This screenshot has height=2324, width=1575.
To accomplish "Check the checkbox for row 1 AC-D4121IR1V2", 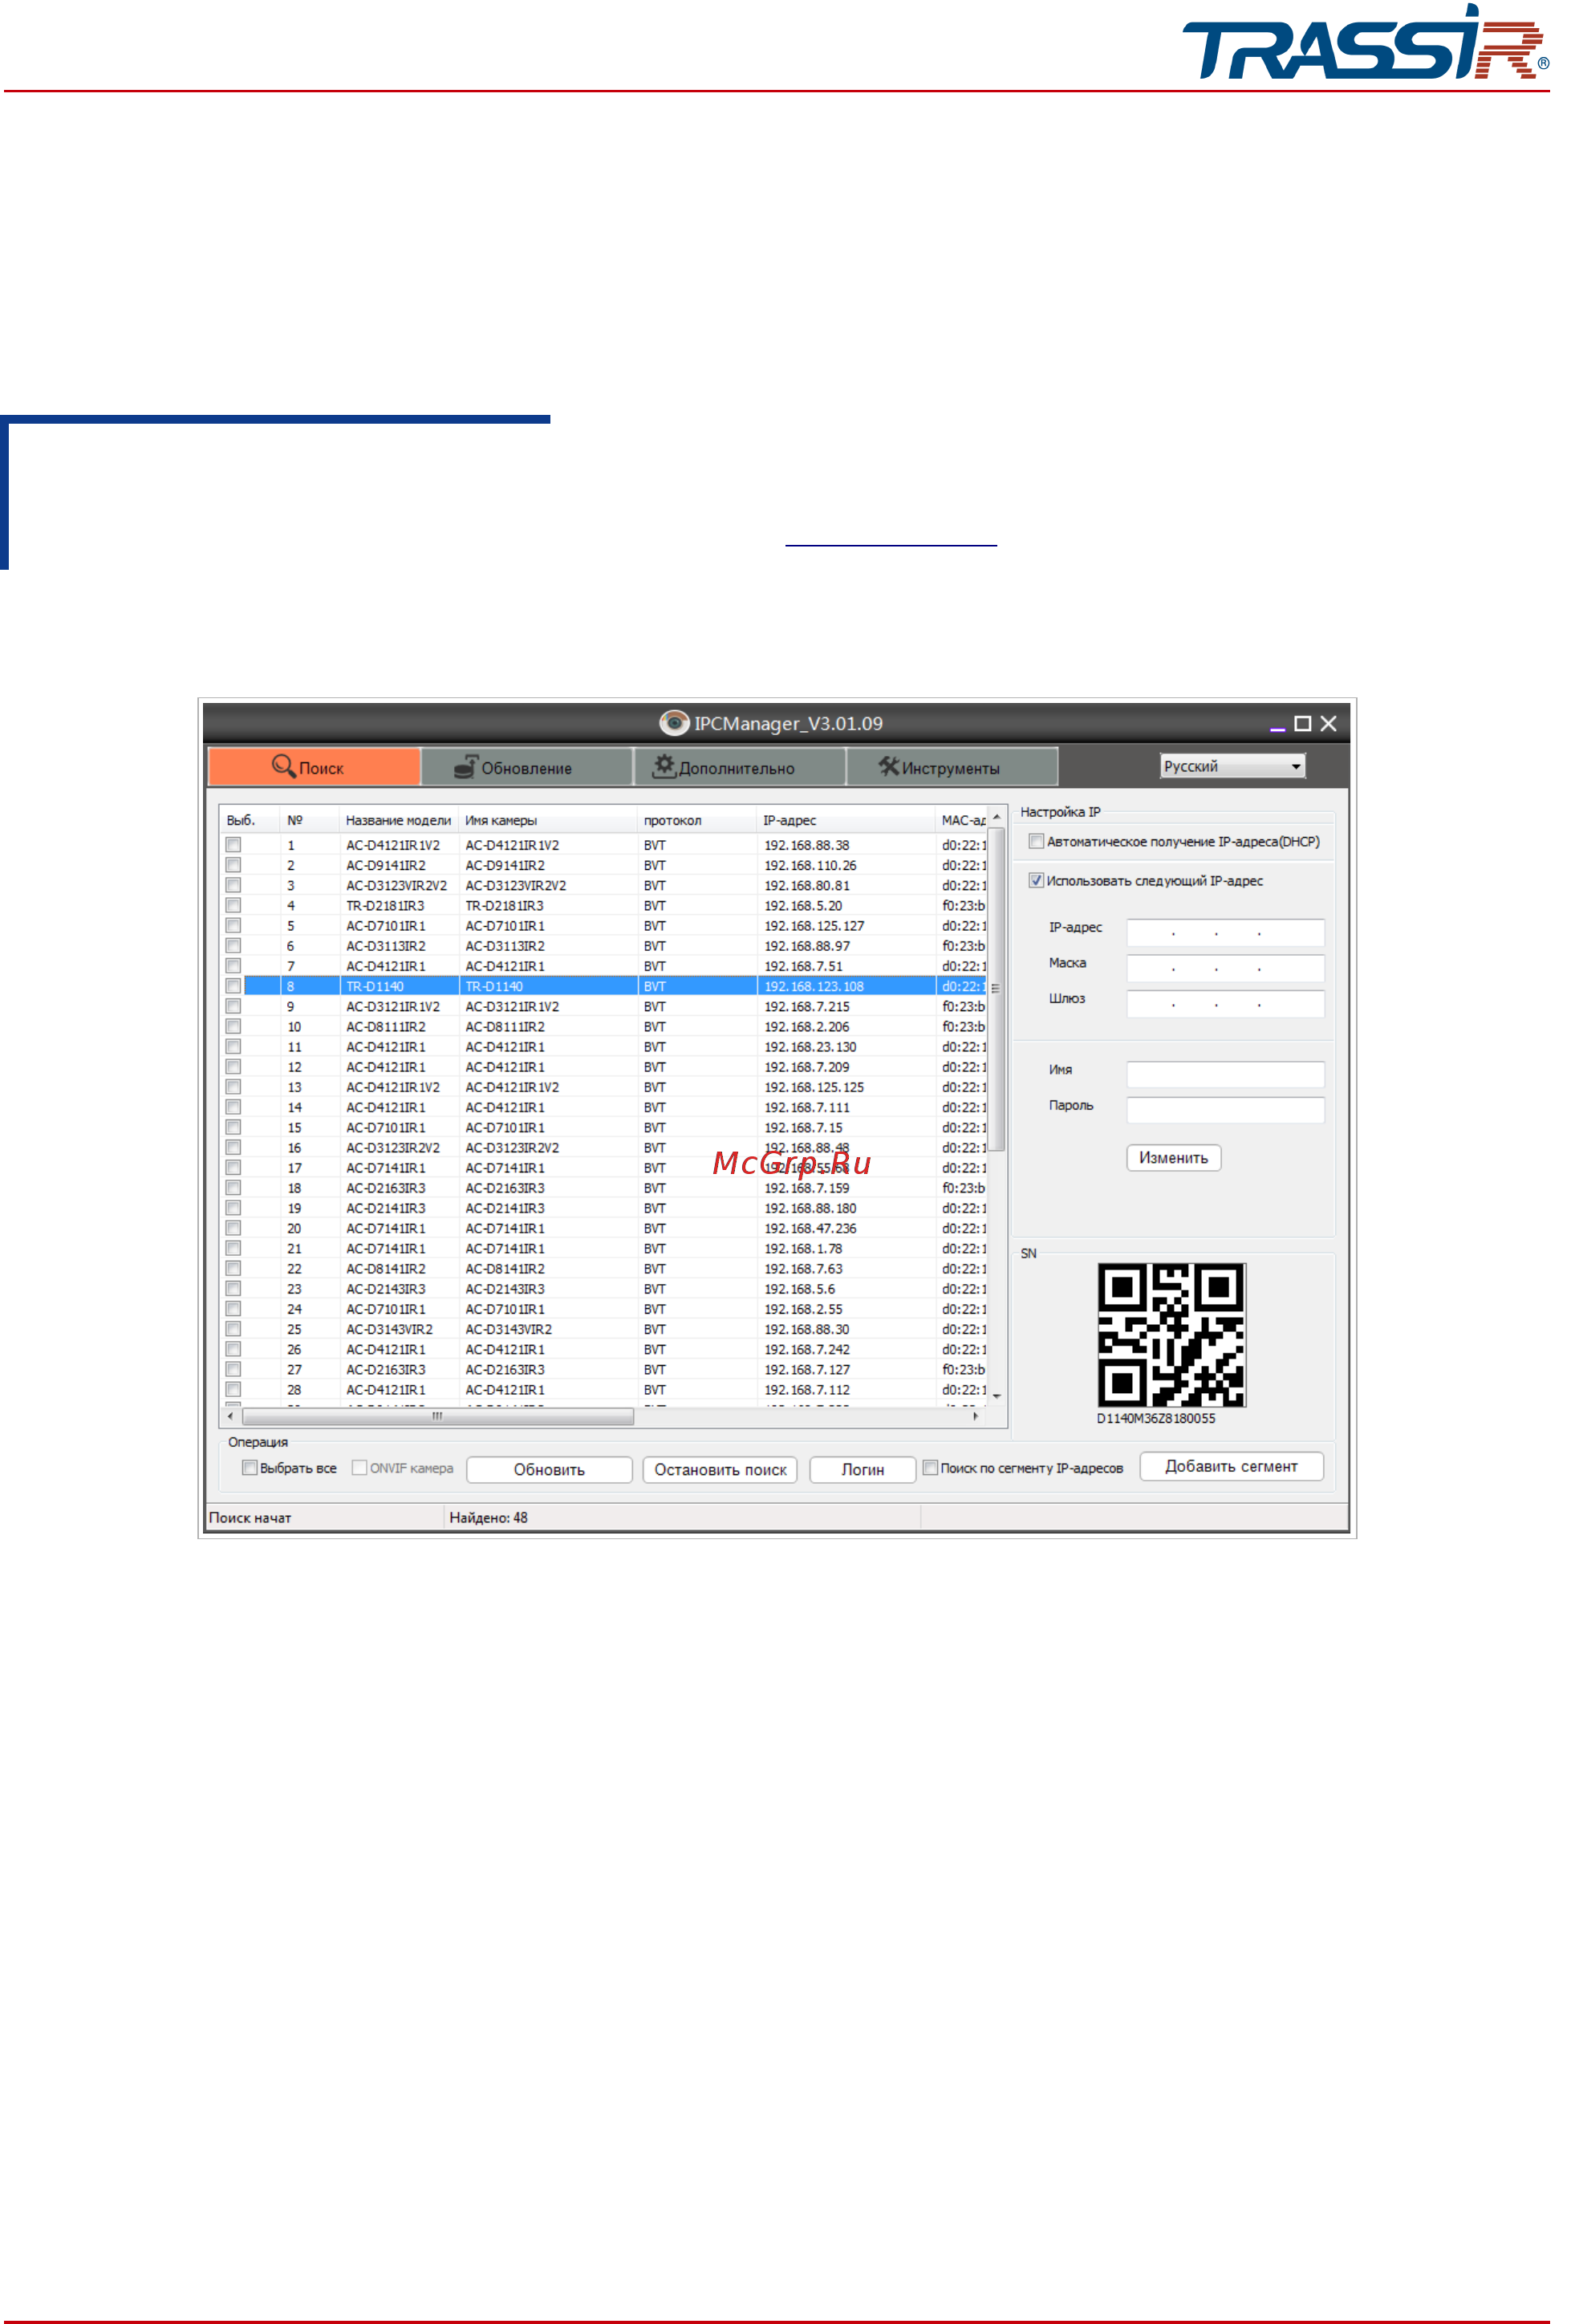I will [233, 845].
